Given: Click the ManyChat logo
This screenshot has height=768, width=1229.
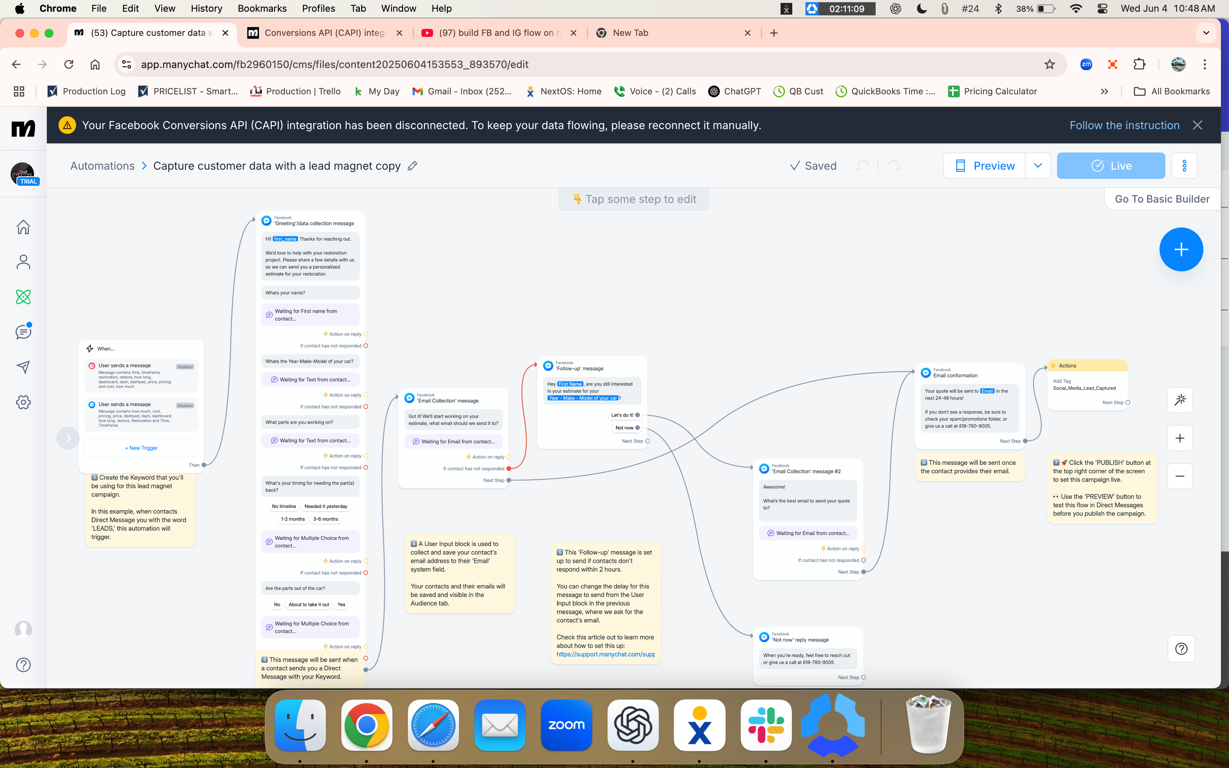Looking at the screenshot, I should pyautogui.click(x=23, y=128).
